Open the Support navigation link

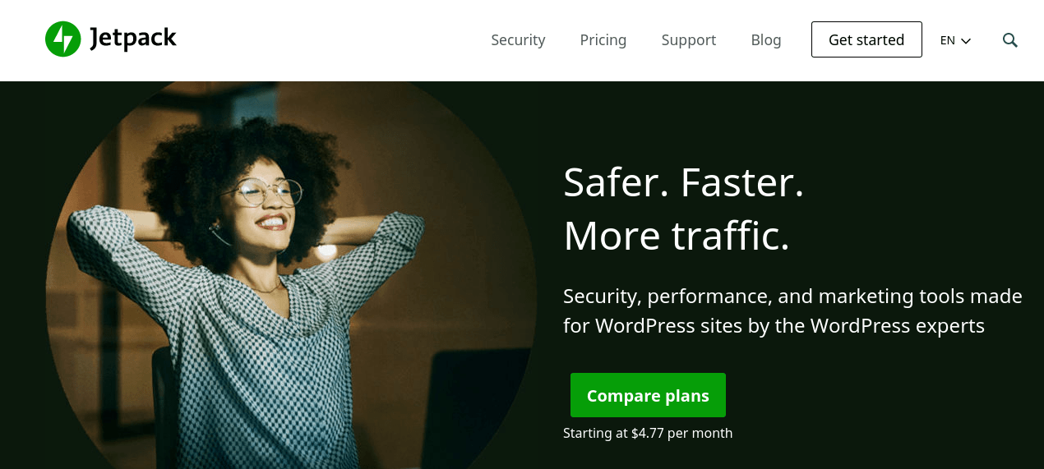pos(688,39)
